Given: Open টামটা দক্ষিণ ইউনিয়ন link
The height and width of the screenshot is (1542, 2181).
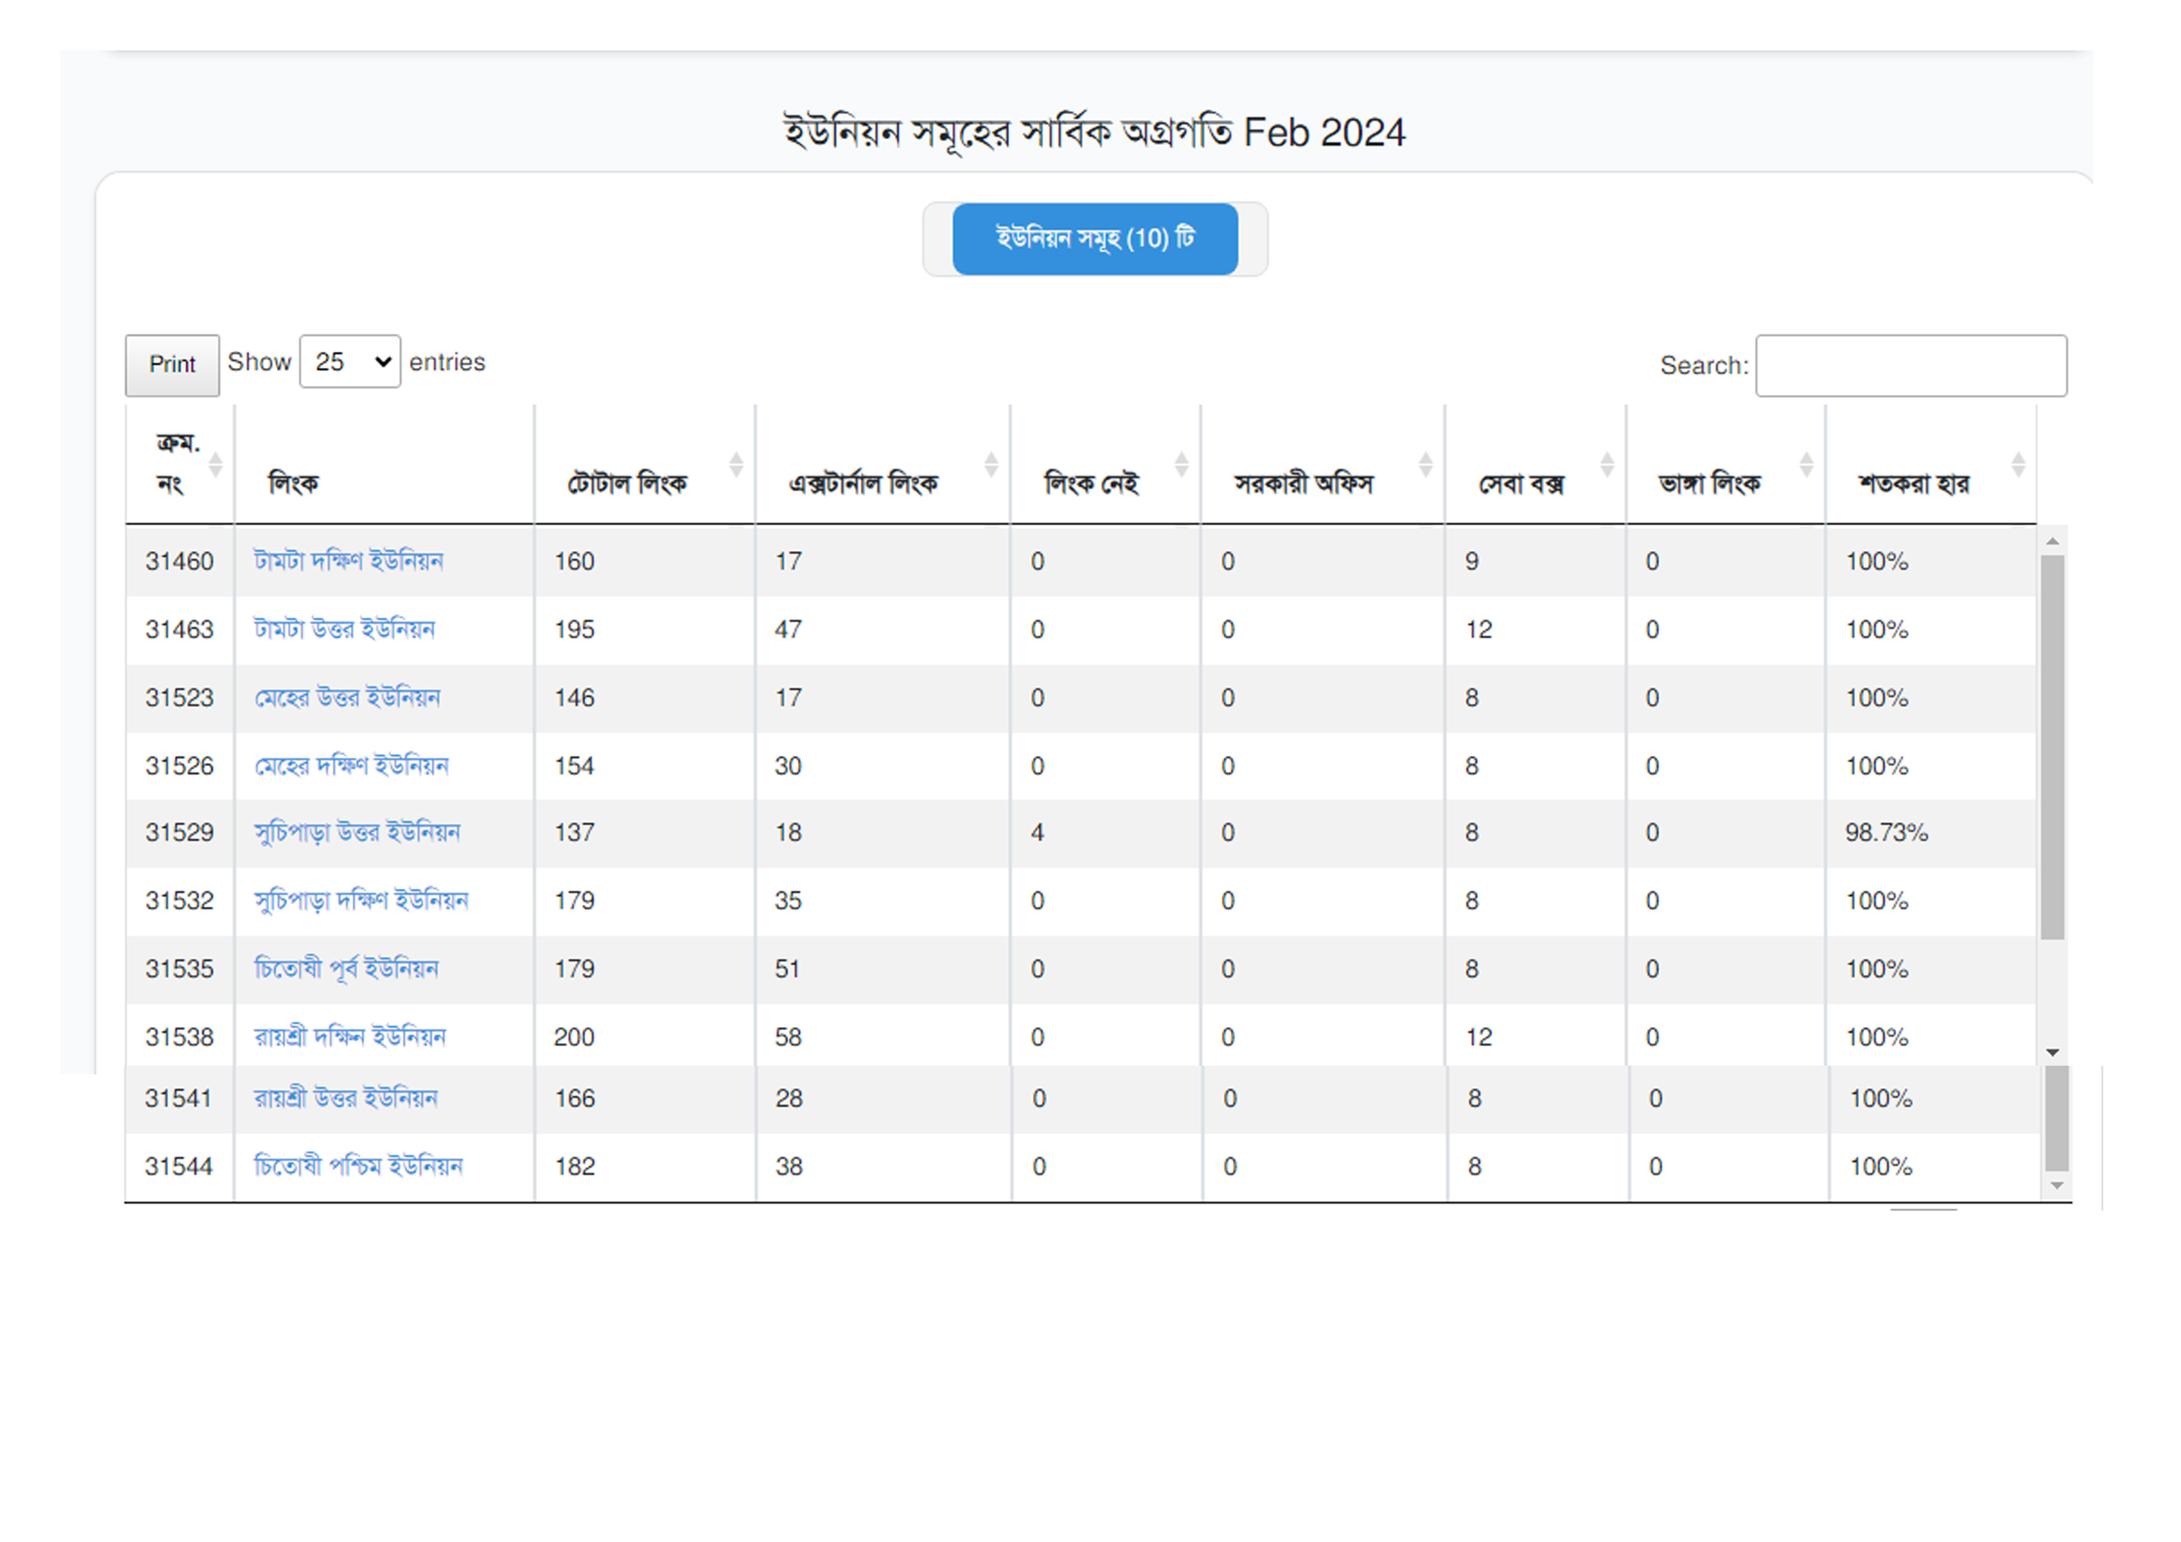Looking at the screenshot, I should tap(348, 561).
